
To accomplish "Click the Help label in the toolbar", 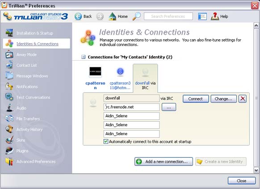I will click(224, 16).
